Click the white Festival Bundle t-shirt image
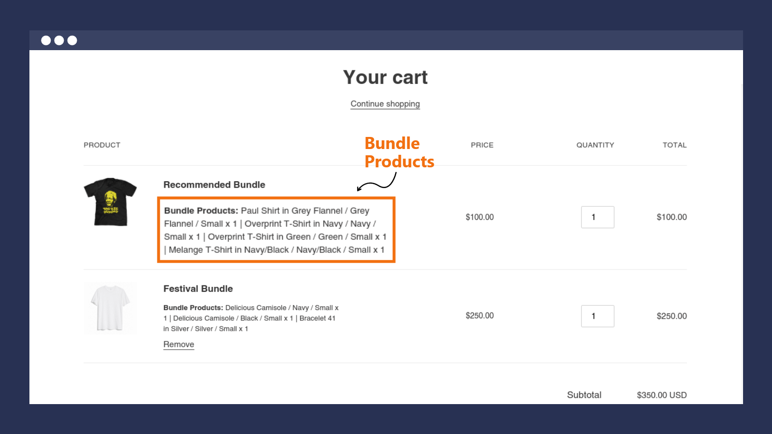This screenshot has width=772, height=434. (x=110, y=307)
